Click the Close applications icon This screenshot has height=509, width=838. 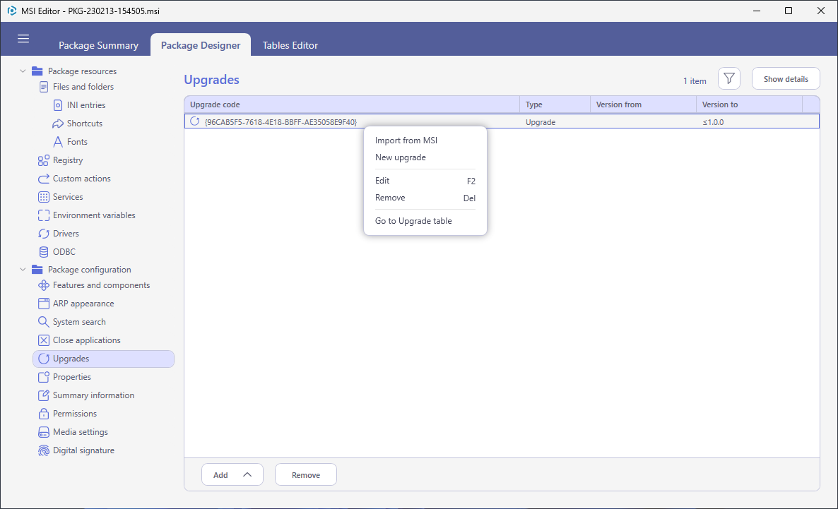(x=44, y=340)
